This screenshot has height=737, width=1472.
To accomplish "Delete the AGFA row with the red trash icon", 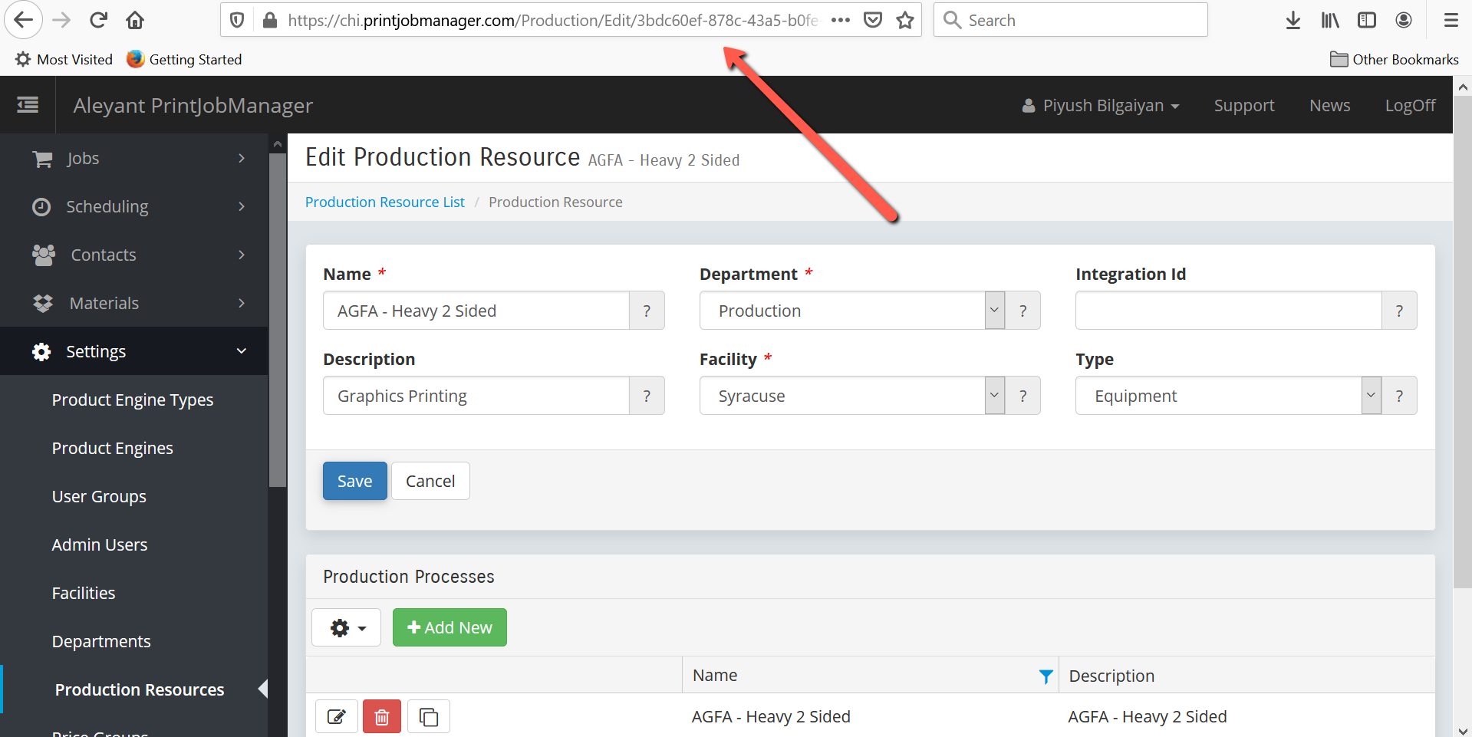I will 382,716.
